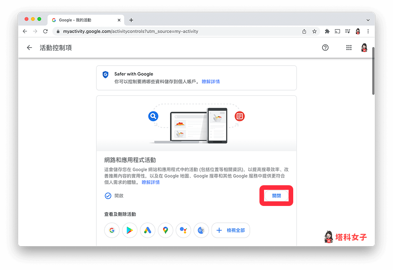The height and width of the screenshot is (270, 393).
Task: Open Google Translate activity icon
Action: 201,230
